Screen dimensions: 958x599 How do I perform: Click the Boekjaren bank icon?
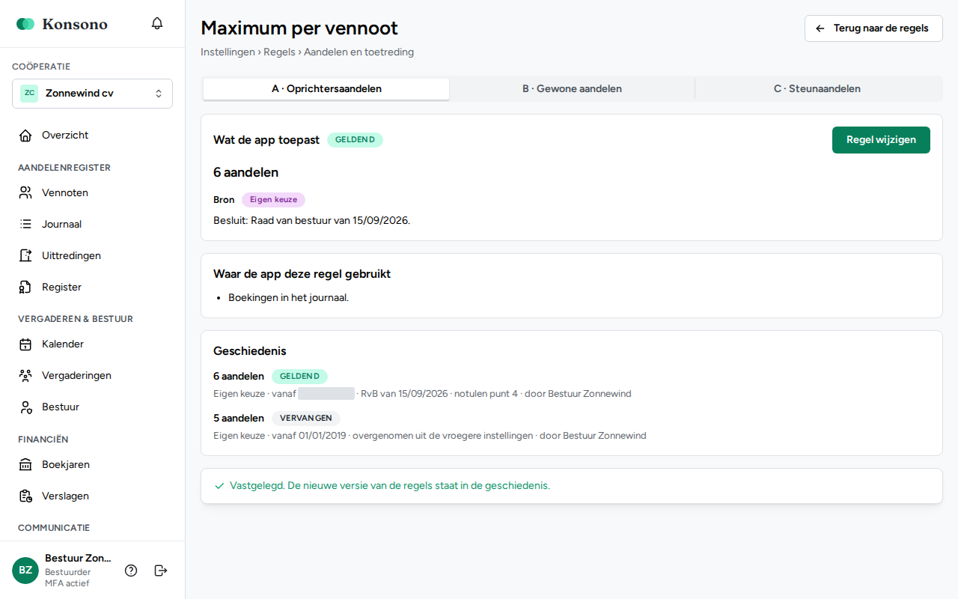(25, 465)
